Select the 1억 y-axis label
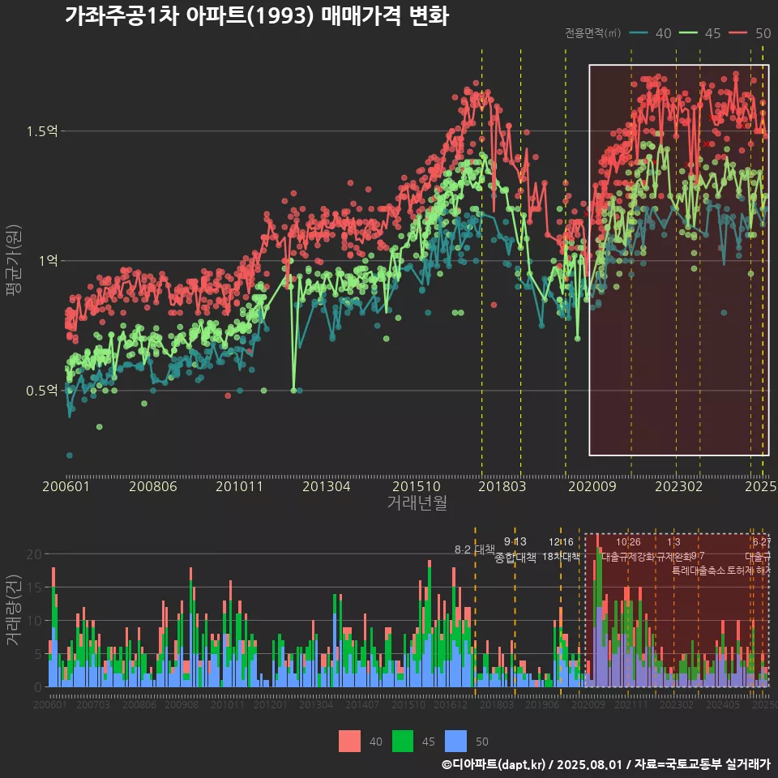 (x=48, y=260)
